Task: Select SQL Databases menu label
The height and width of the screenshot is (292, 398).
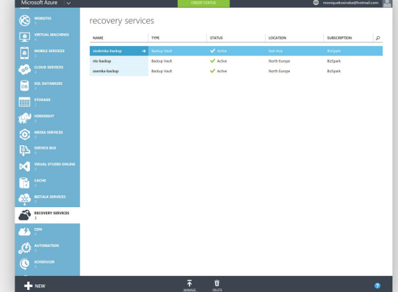Action: coord(48,83)
